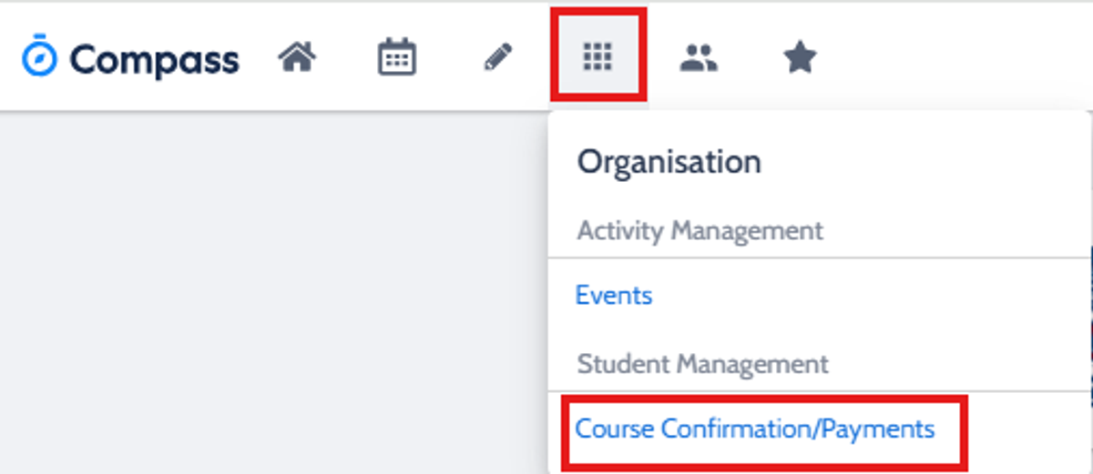The image size is (1093, 474).
Task: Click the two-person silhouette toolbar button
Action: pos(699,58)
